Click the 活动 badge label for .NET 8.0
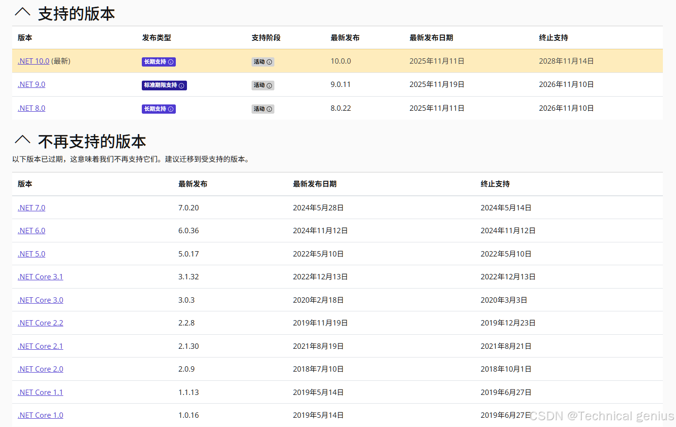 259,109
